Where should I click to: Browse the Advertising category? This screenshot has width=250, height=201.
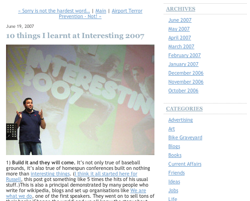tap(180, 120)
